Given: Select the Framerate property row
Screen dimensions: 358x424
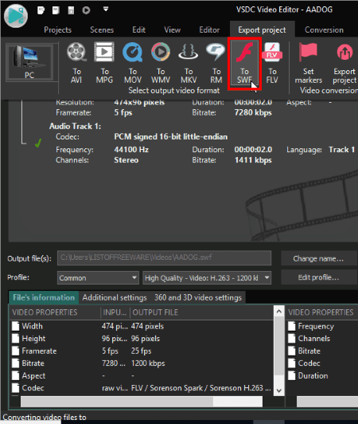Looking at the screenshot, I should pos(142,351).
